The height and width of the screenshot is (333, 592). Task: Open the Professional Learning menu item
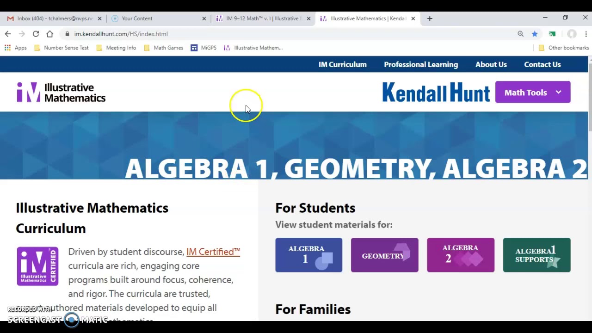(421, 64)
